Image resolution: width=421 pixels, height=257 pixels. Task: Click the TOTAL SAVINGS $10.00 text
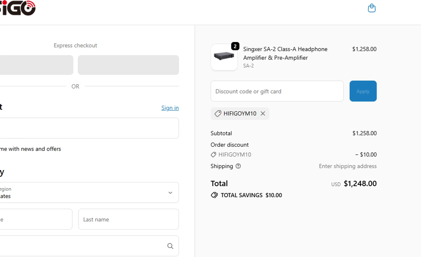click(251, 195)
